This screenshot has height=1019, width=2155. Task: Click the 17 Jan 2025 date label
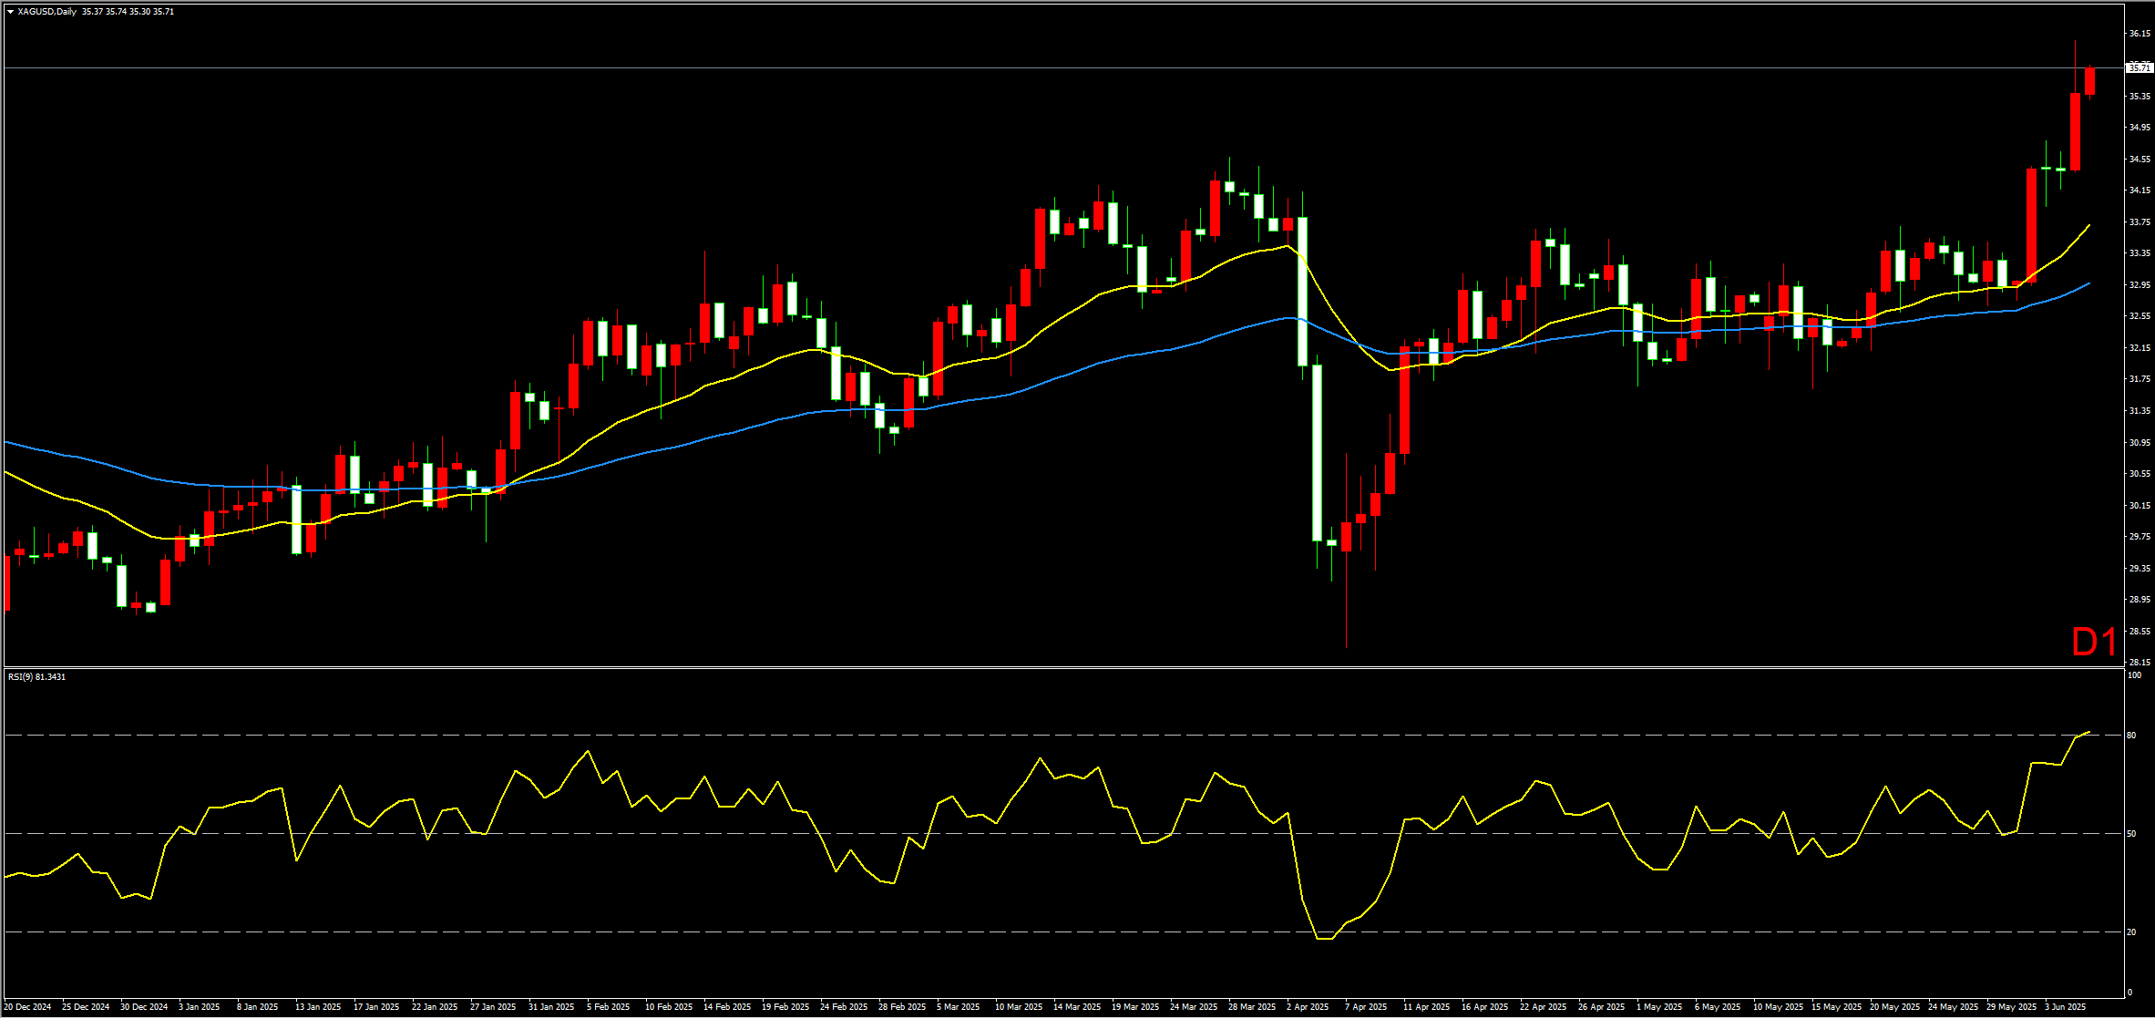pos(376,1007)
